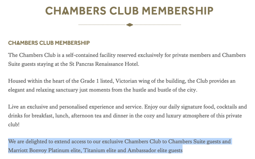Click the words "St Pancras Renaissance Hotel"

tap(104, 64)
